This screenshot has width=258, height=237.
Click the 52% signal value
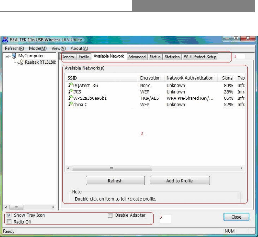[x=228, y=105]
